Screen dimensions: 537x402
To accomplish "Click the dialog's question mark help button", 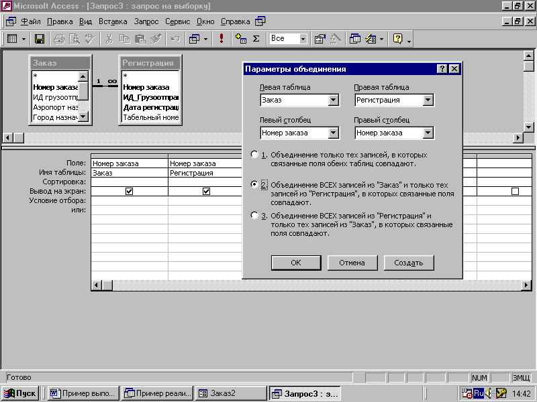I will [x=442, y=69].
